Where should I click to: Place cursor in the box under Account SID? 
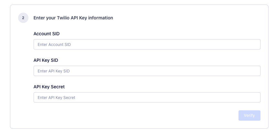click(147, 44)
